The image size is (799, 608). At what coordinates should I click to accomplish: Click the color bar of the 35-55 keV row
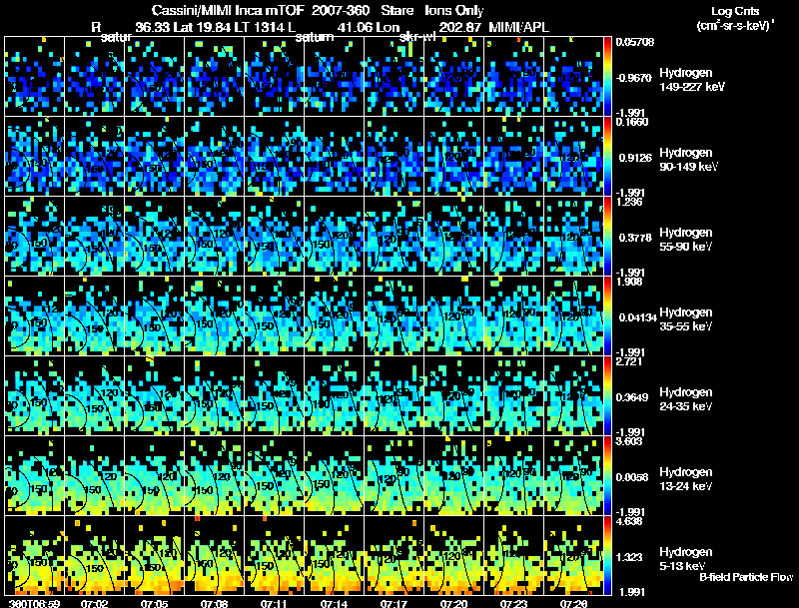tap(607, 315)
